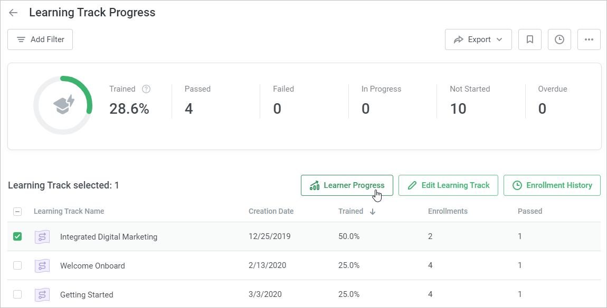
Task: Open Enrollment History
Action: [552, 185]
